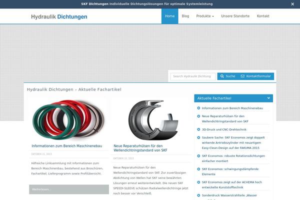Click bullet icon beside ACHEMA entry
The width and height of the screenshot is (300, 200).
point(198,182)
